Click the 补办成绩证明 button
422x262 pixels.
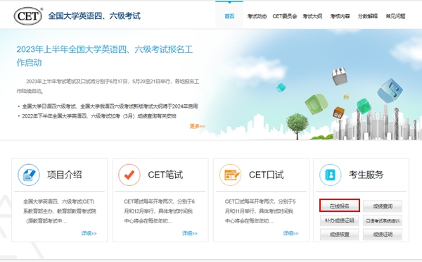point(340,220)
